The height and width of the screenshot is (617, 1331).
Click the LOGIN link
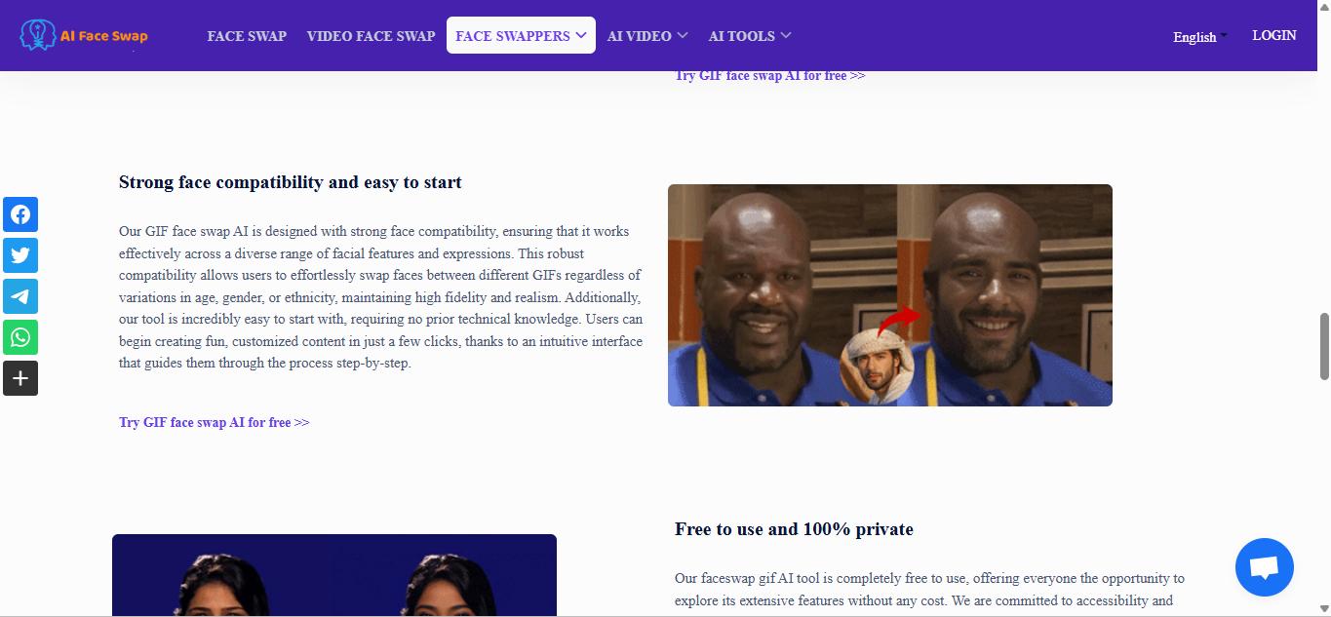(1274, 35)
